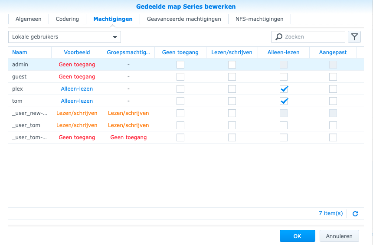This screenshot has width=373, height=245.
Task: Check Lezen/schrijven for admin
Action: click(x=232, y=65)
